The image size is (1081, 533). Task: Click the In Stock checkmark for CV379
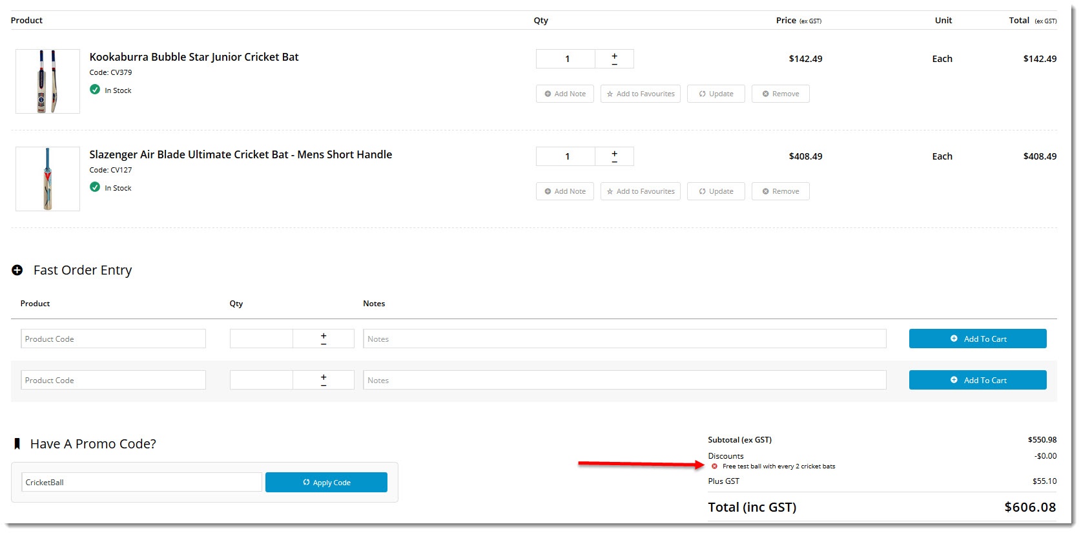pyautogui.click(x=95, y=90)
